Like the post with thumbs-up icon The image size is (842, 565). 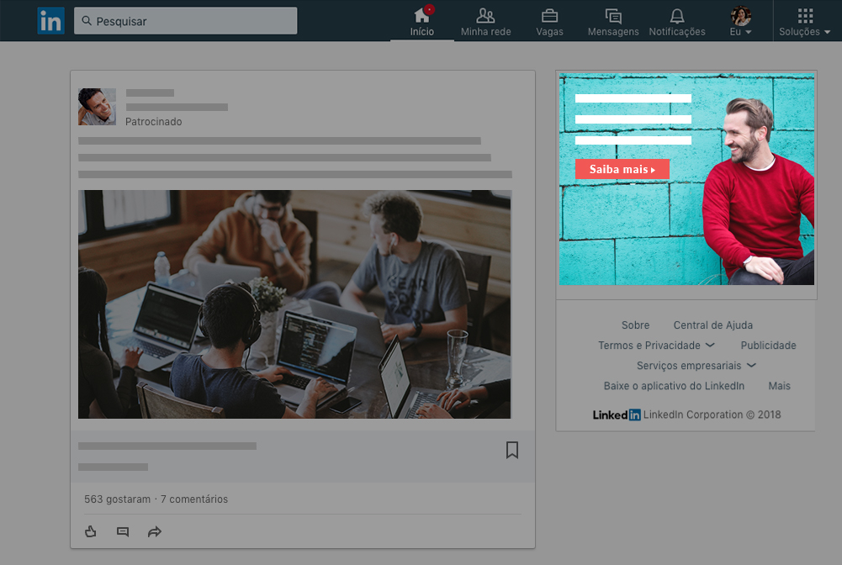[x=91, y=531]
